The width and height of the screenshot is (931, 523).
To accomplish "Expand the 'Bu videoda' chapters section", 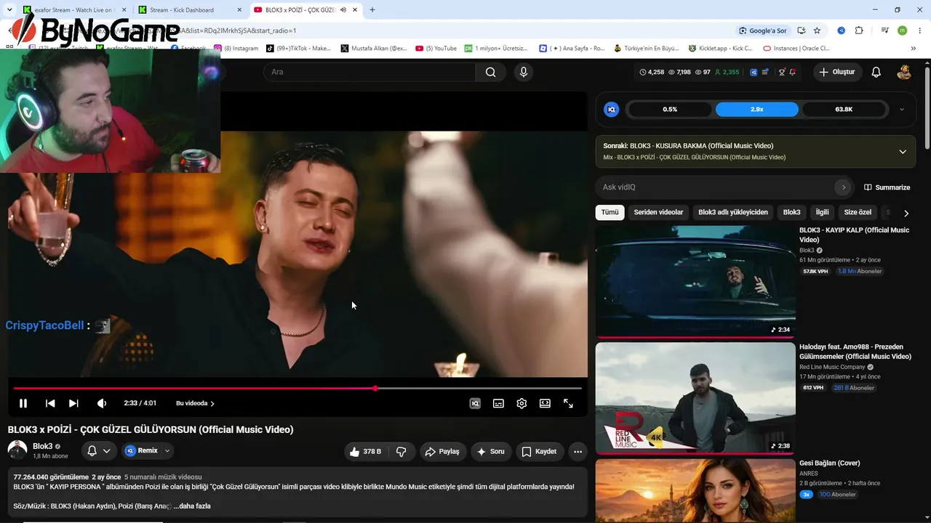I will tap(195, 403).
